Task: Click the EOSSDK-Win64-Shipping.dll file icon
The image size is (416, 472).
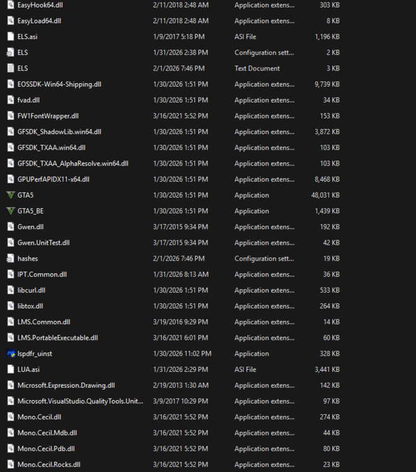Action: tap(11, 84)
